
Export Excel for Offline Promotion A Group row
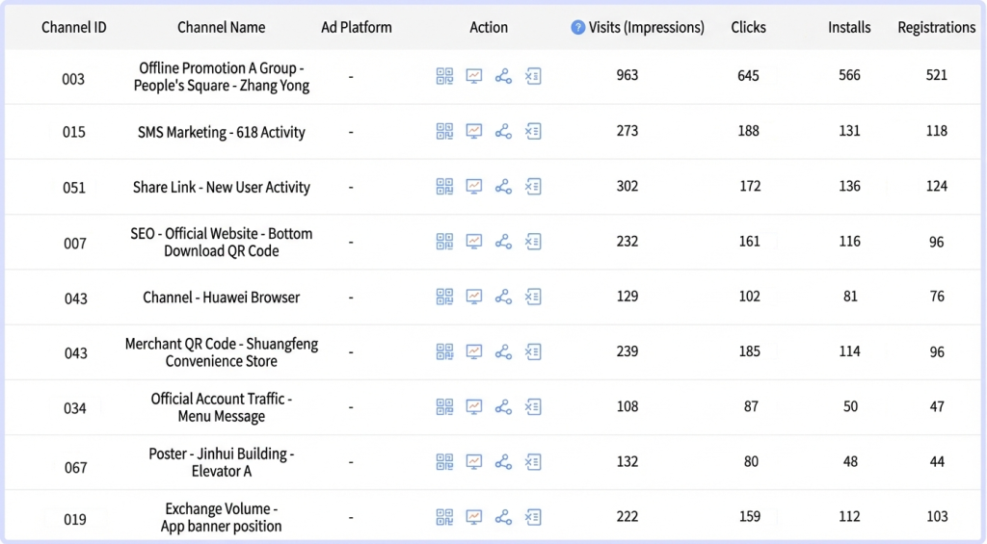tap(533, 76)
